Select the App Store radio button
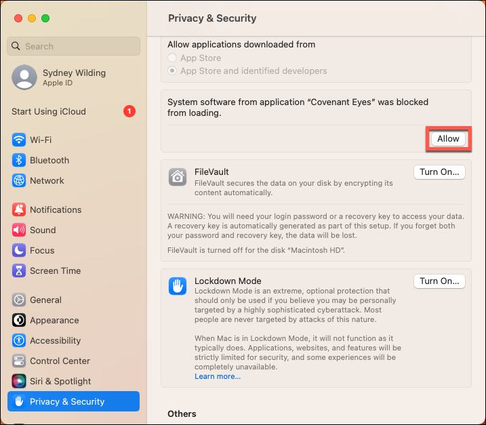 click(174, 58)
